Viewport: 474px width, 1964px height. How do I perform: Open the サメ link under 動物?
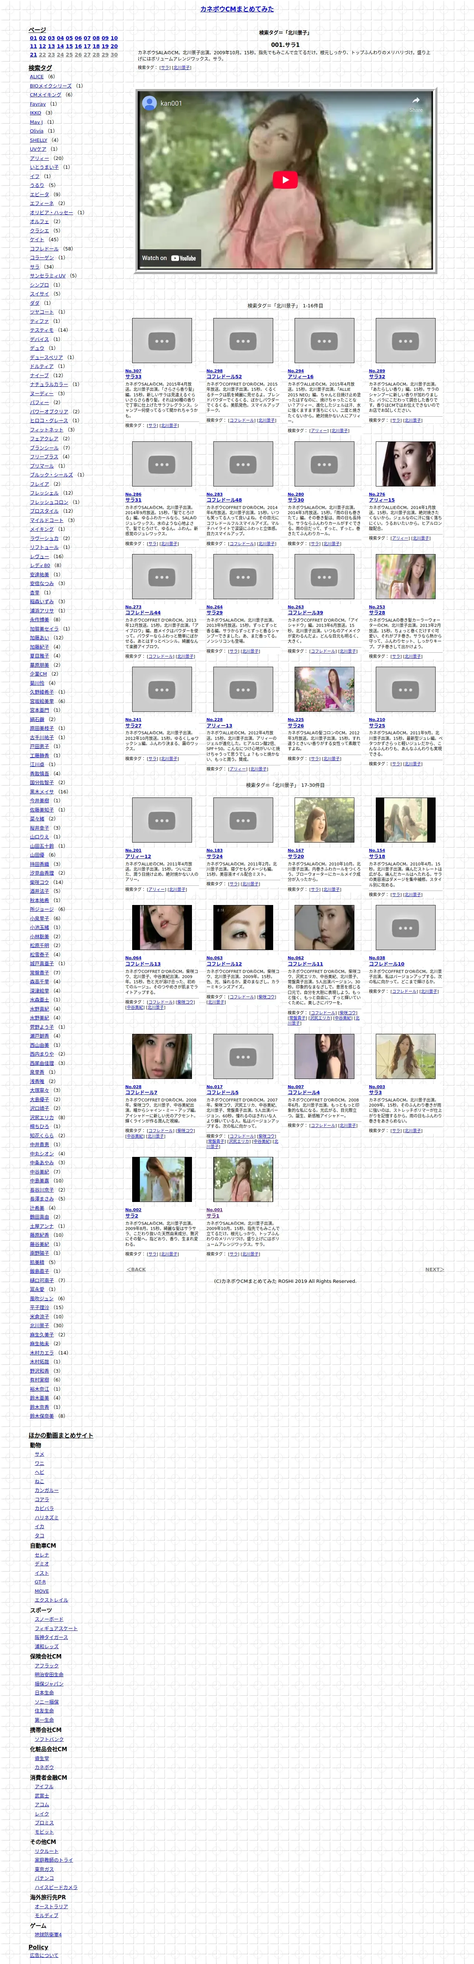point(39,1454)
